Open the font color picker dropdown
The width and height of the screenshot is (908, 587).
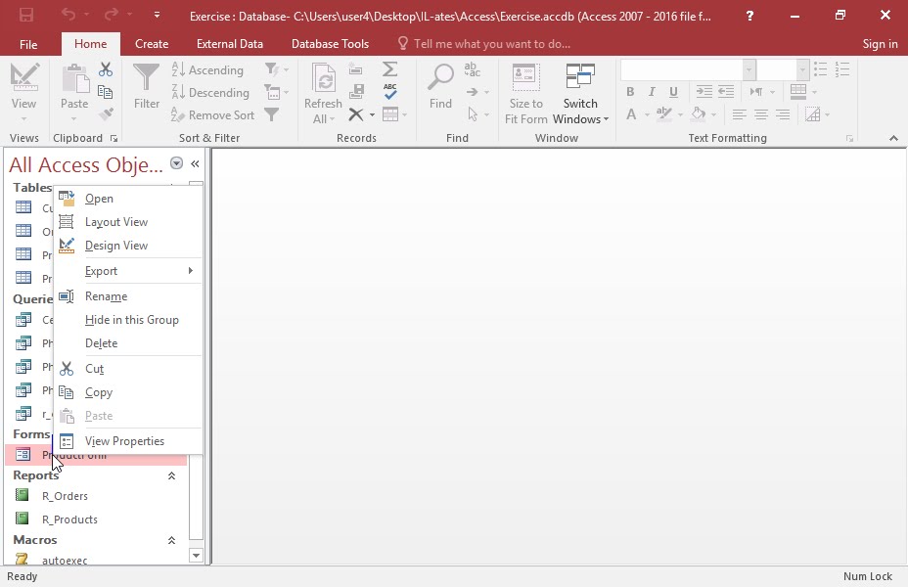point(647,114)
